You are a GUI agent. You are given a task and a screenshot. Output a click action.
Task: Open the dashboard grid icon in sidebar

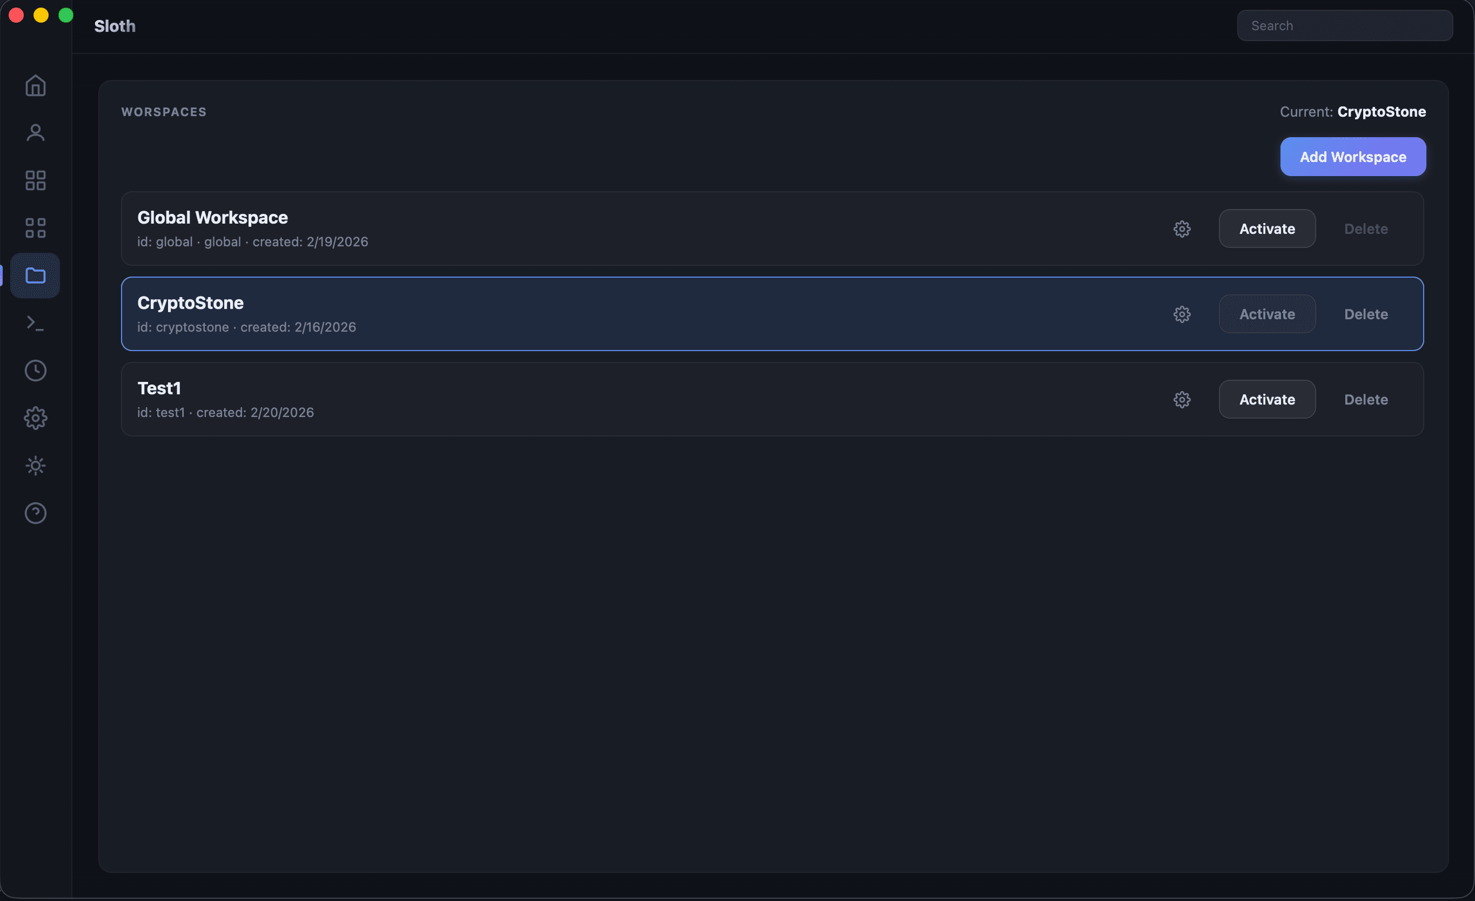[35, 180]
